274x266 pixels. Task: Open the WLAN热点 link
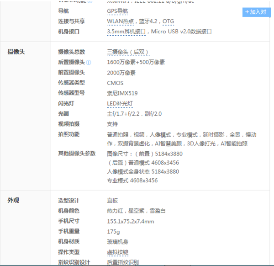click(120, 21)
